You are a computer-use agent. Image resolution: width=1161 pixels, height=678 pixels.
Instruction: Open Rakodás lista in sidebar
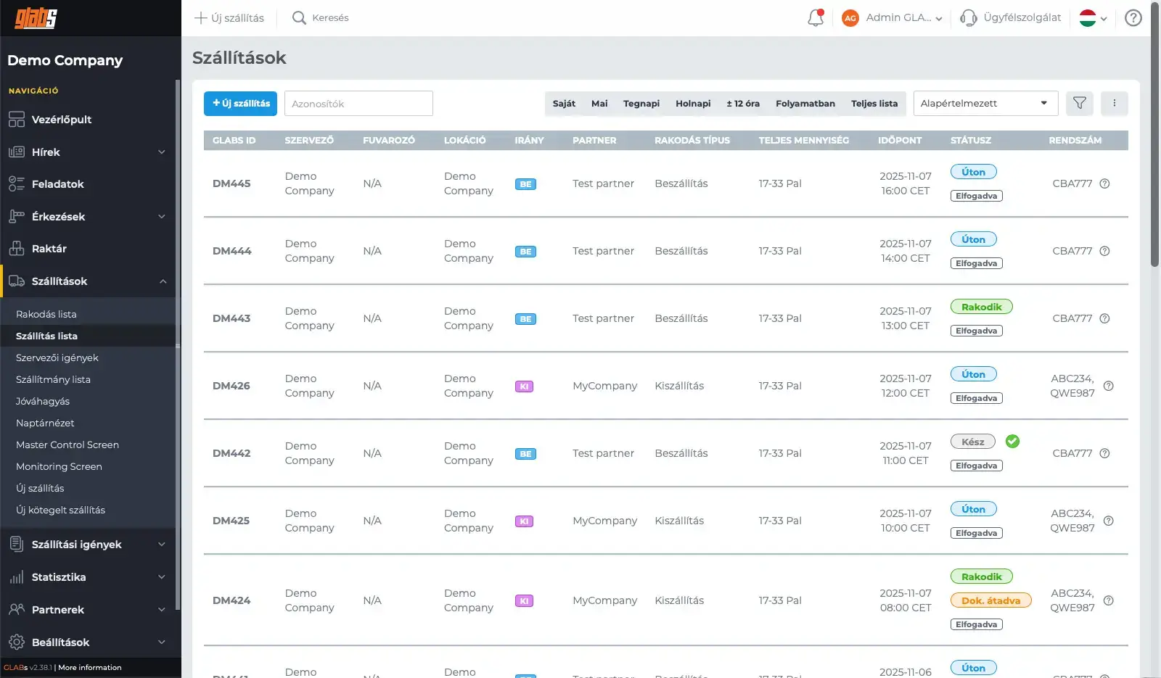pyautogui.click(x=46, y=315)
